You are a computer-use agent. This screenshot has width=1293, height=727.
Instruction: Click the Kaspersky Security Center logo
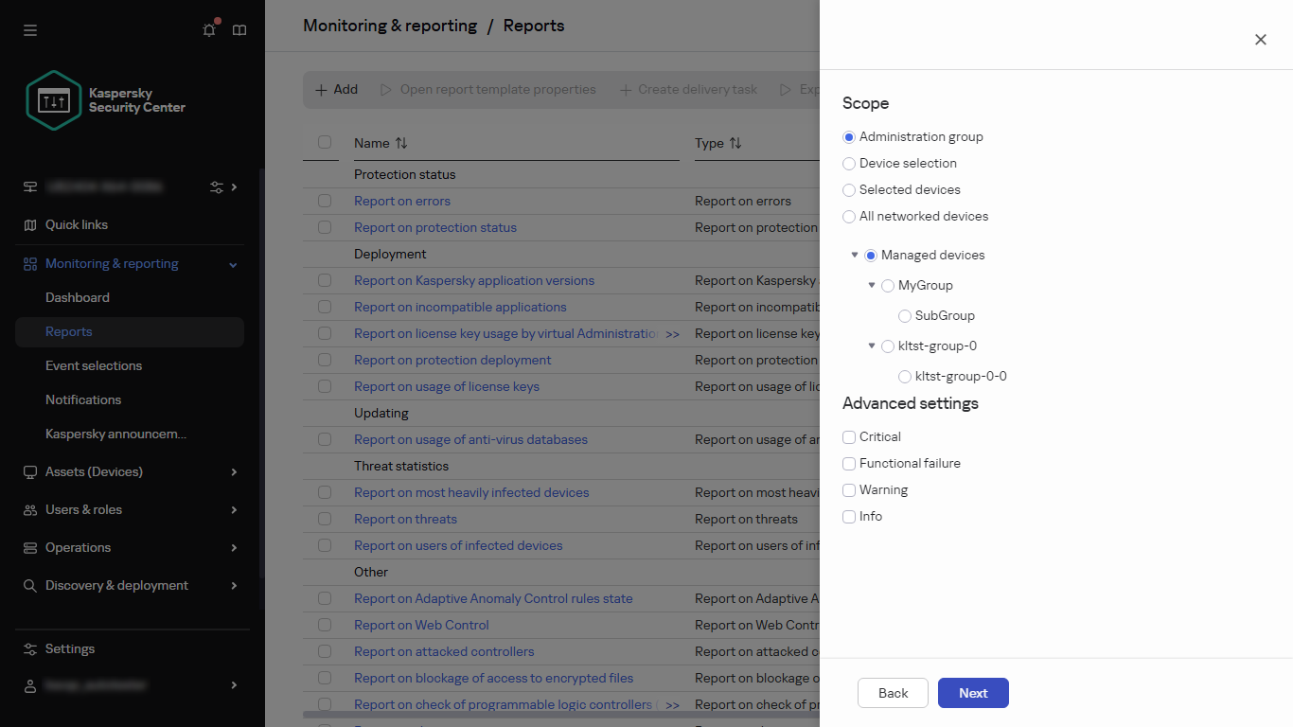point(54,100)
